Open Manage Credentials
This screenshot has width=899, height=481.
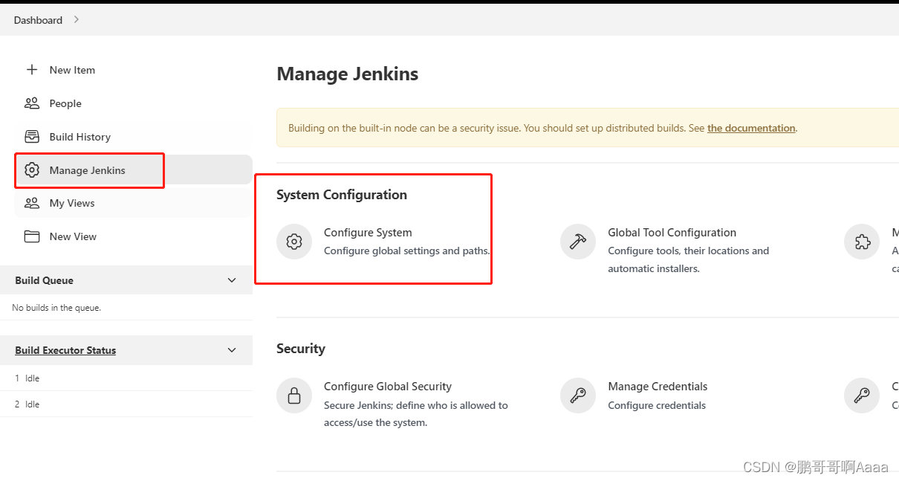658,387
